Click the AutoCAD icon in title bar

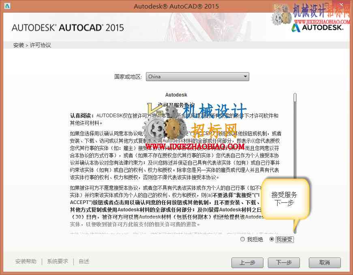click(x=7, y=6)
